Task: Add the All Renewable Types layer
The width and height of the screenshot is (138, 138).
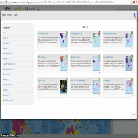Action: (x=67, y=33)
